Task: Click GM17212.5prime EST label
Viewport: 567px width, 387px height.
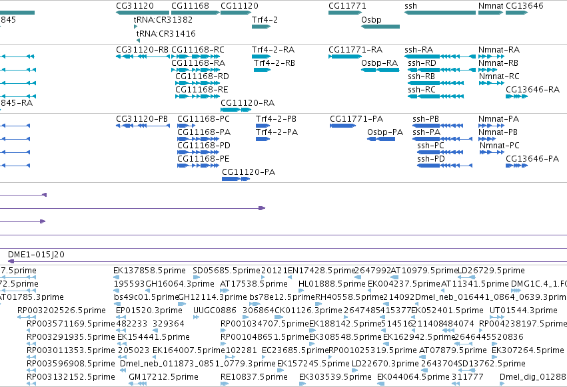Action: point(163,377)
